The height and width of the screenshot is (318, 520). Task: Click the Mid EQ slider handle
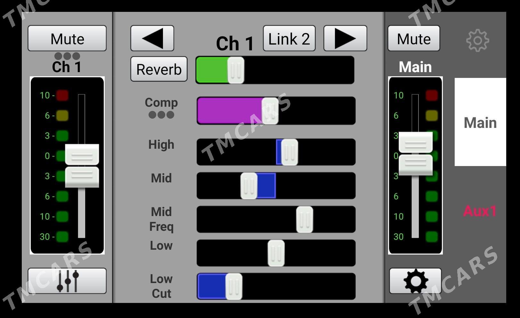point(249,186)
